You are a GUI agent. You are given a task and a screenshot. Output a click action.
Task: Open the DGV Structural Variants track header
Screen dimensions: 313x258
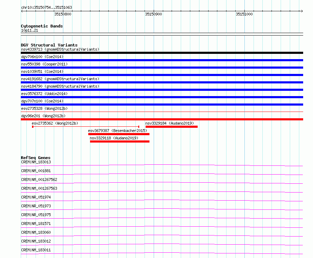tap(49, 45)
